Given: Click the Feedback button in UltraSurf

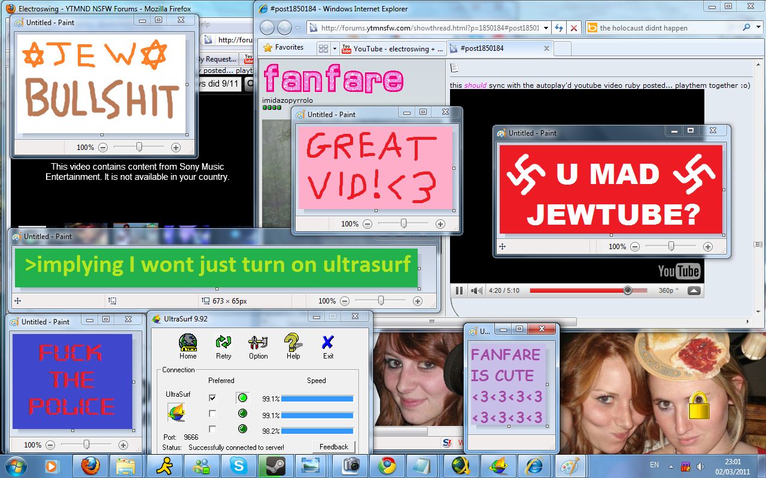Looking at the screenshot, I should click(333, 447).
